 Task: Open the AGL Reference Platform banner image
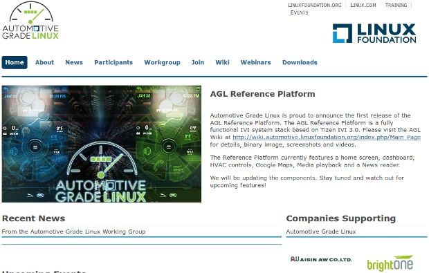coord(102,144)
